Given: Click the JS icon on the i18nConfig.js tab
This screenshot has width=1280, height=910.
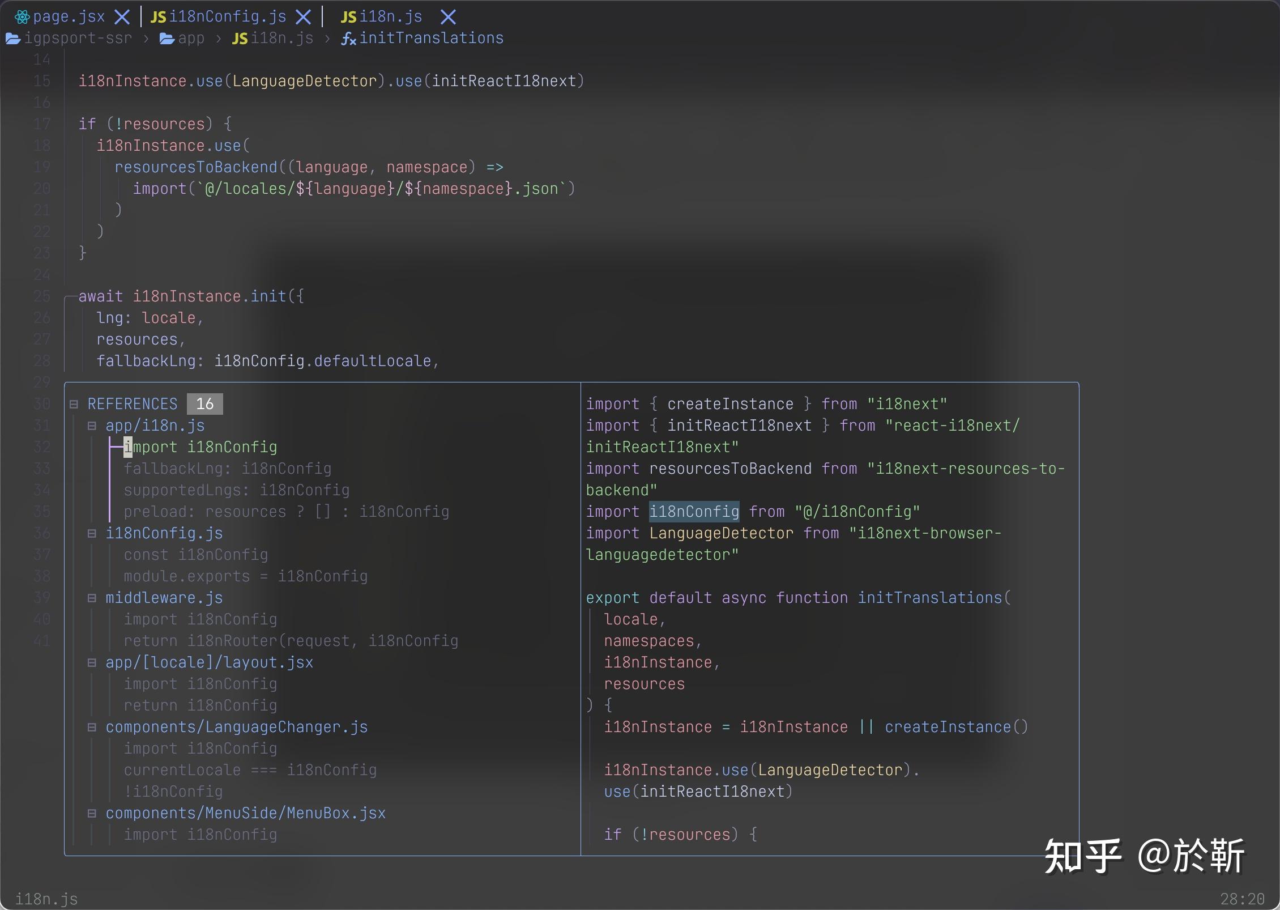Looking at the screenshot, I should [x=159, y=16].
